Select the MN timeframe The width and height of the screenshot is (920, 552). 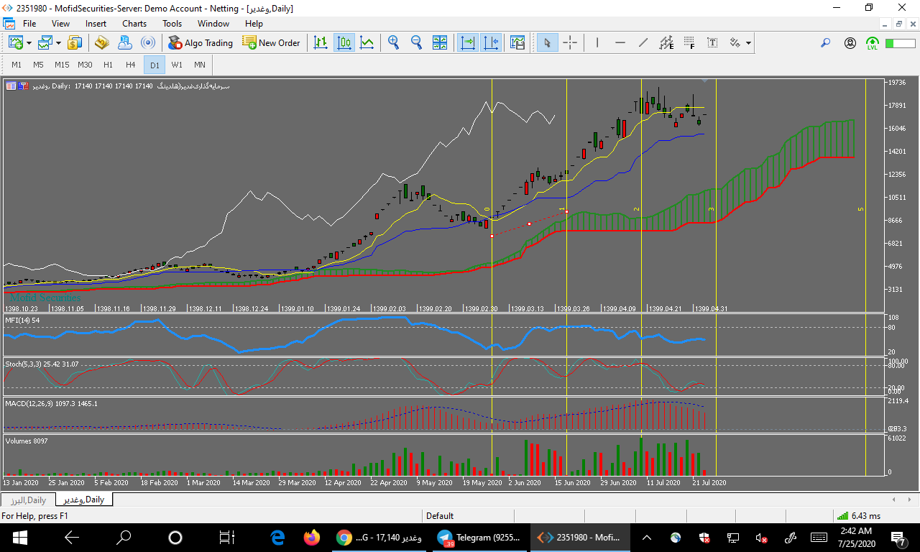(x=200, y=65)
